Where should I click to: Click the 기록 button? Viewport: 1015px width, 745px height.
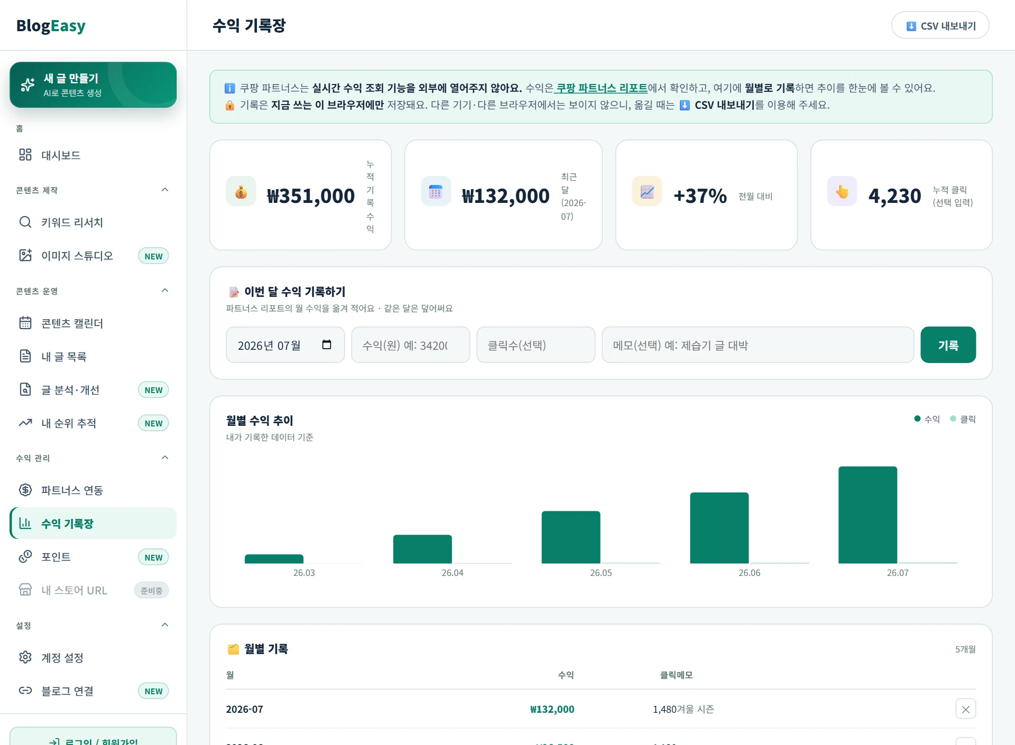[x=948, y=344]
